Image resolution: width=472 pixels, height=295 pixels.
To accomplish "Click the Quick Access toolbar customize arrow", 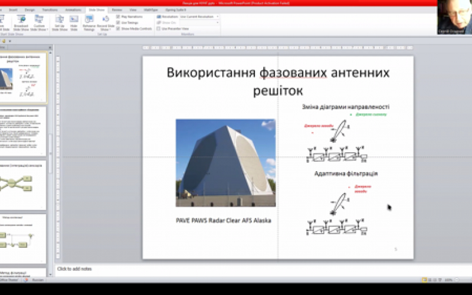I will (10, 41).
